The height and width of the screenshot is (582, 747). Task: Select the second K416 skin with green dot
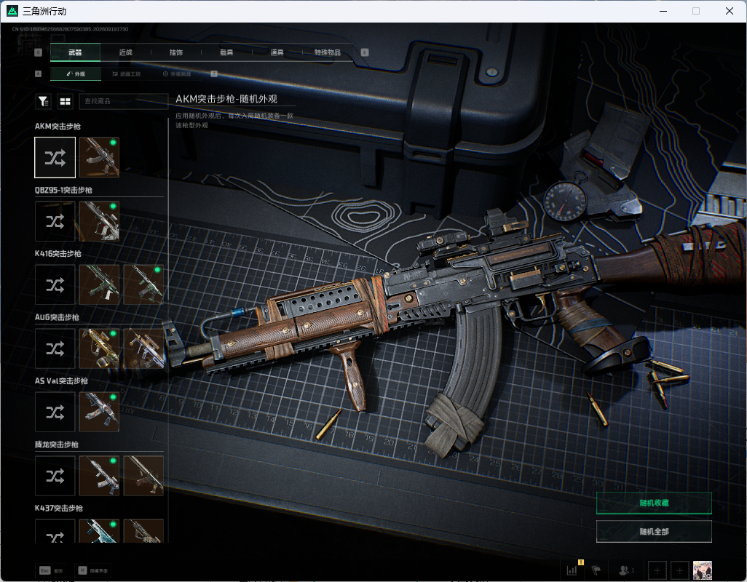(143, 285)
